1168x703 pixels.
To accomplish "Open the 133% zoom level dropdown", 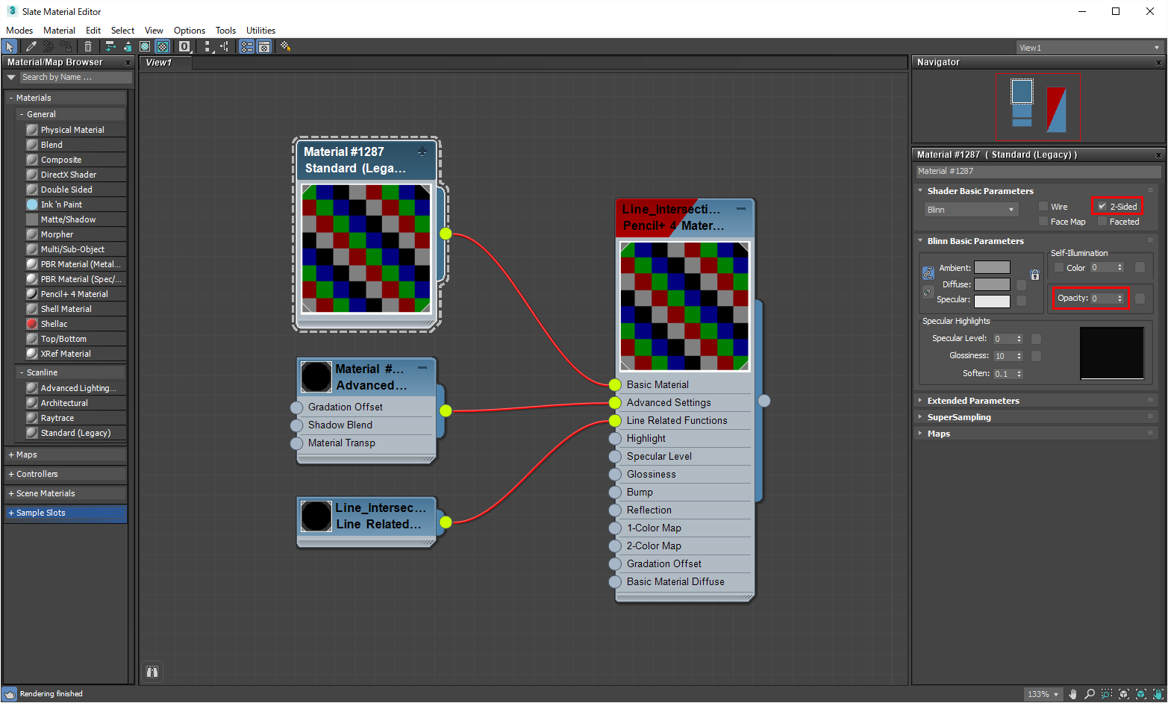I will (x=1043, y=694).
